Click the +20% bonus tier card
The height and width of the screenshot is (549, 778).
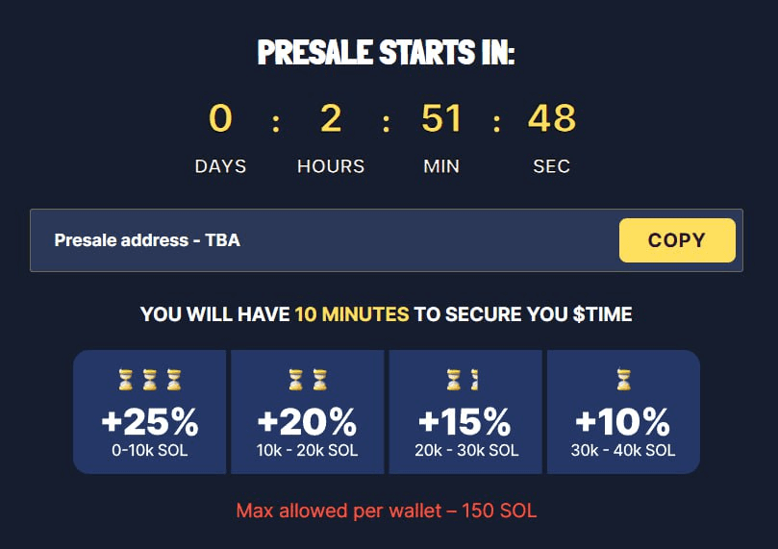pyautogui.click(x=307, y=412)
